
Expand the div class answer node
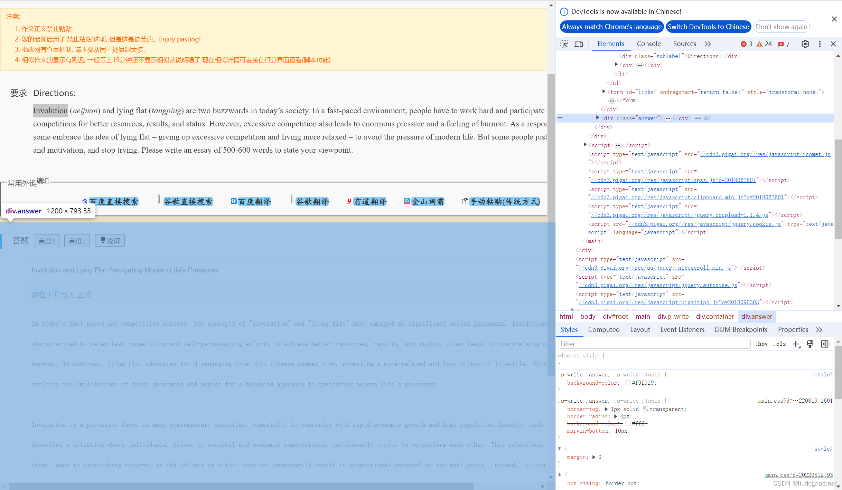coord(598,118)
